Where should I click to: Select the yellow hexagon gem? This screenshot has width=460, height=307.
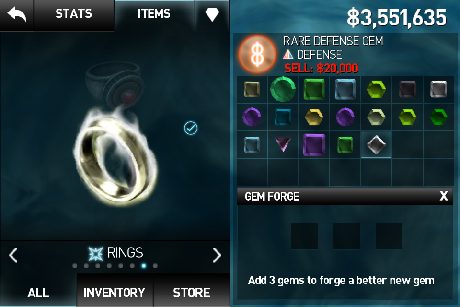(x=314, y=117)
